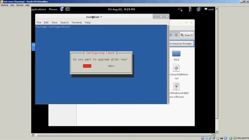The width and height of the screenshot is (249, 140).
Task: Launch the Iceweasel browser panel icon
Action: pos(62,9)
